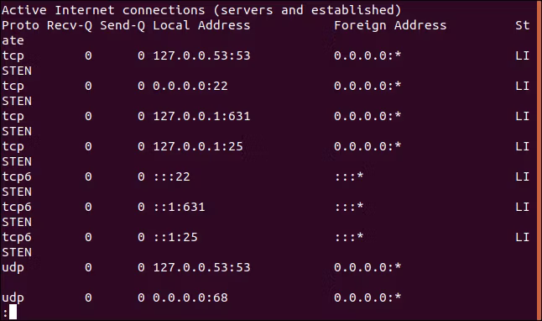
Task: Click foreign address :::* of ::1:25 row
Action: pyautogui.click(x=349, y=237)
